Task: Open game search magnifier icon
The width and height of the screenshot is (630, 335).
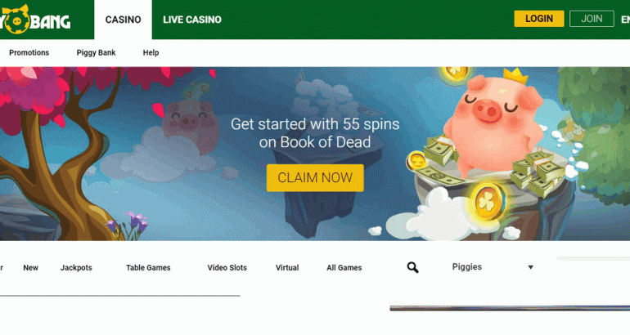Action: 412,268
